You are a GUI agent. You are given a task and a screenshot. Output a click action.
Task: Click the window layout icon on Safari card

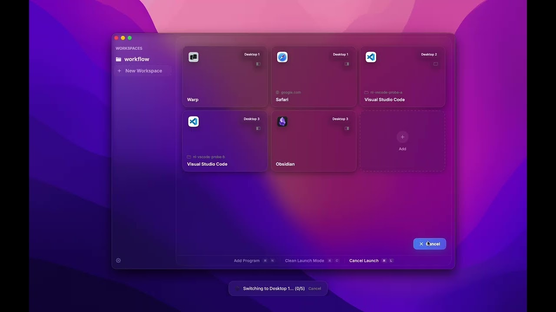point(347,64)
